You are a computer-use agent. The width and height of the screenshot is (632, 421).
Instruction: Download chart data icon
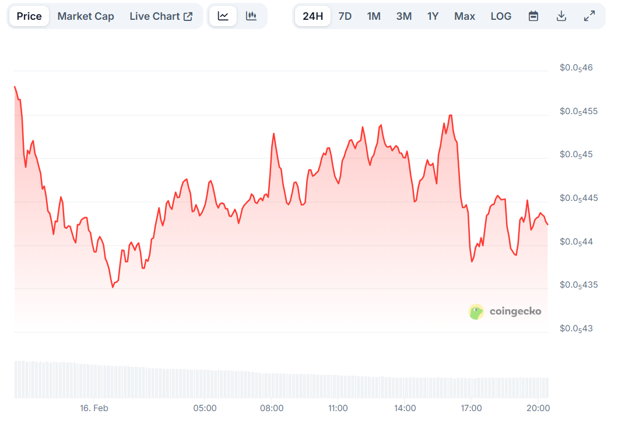[561, 16]
